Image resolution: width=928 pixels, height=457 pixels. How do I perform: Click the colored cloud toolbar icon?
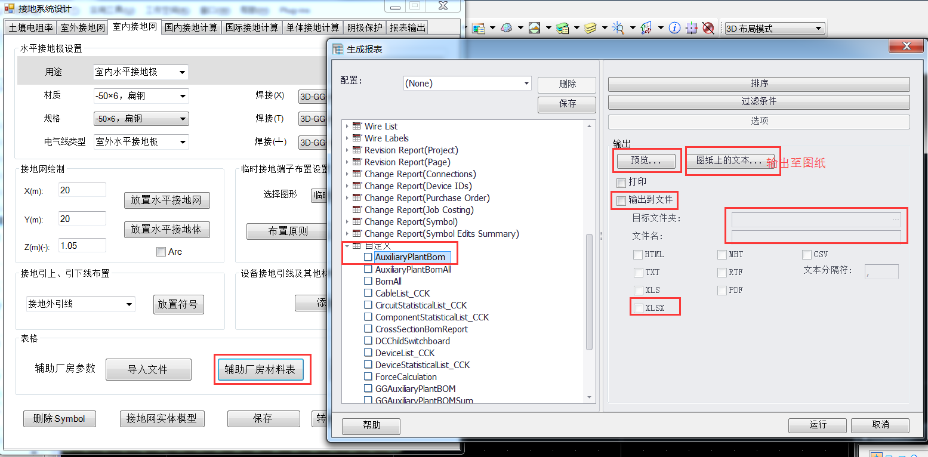[x=507, y=28]
